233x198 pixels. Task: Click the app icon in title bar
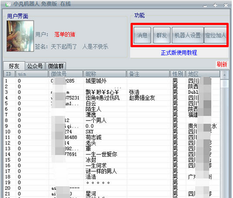(x=8, y=4)
